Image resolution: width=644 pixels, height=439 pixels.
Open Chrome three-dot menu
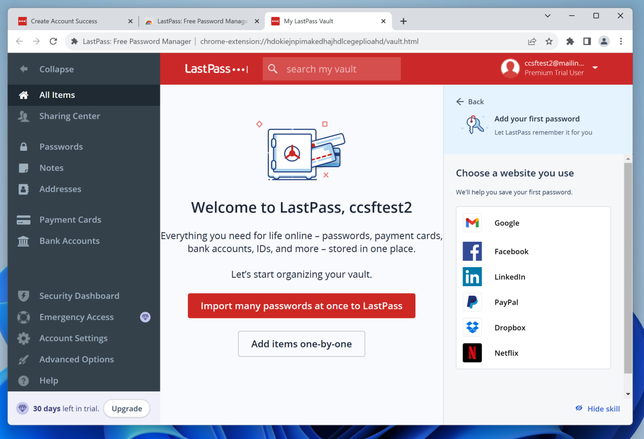621,41
